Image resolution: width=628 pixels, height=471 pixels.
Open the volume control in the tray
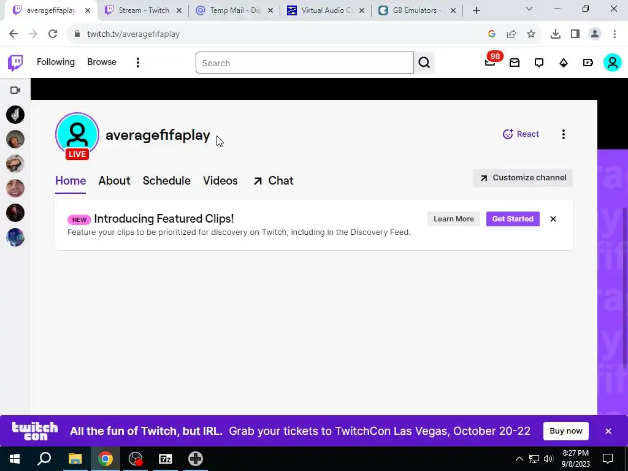click(548, 459)
